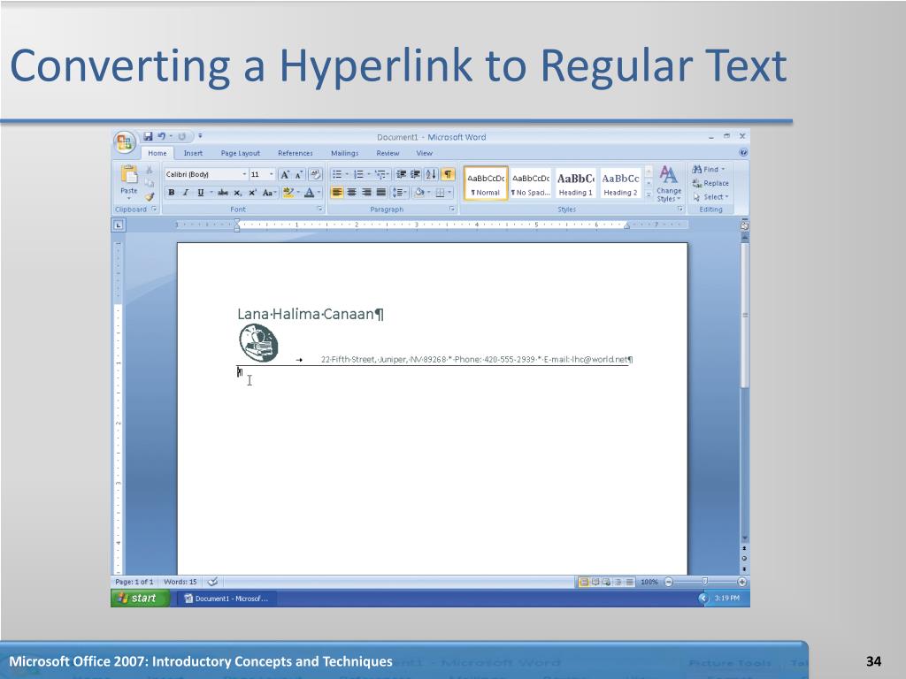Image resolution: width=906 pixels, height=679 pixels.
Task: Toggle Underline formatting
Action: pos(201,192)
